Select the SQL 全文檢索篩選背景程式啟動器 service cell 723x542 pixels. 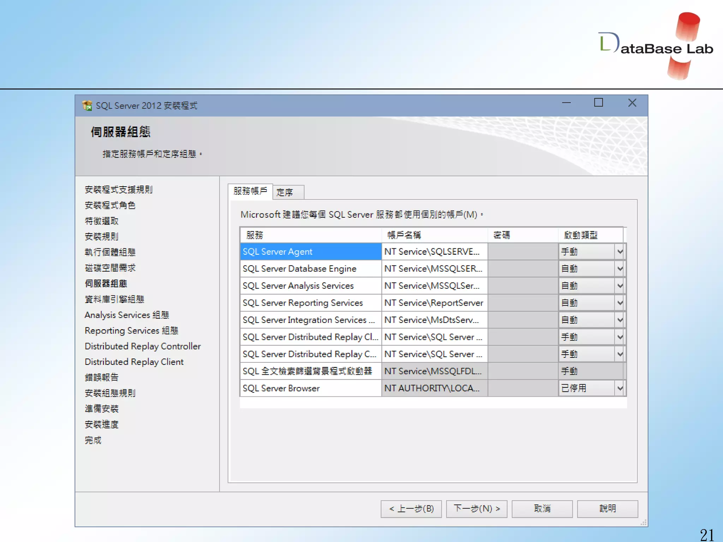311,371
